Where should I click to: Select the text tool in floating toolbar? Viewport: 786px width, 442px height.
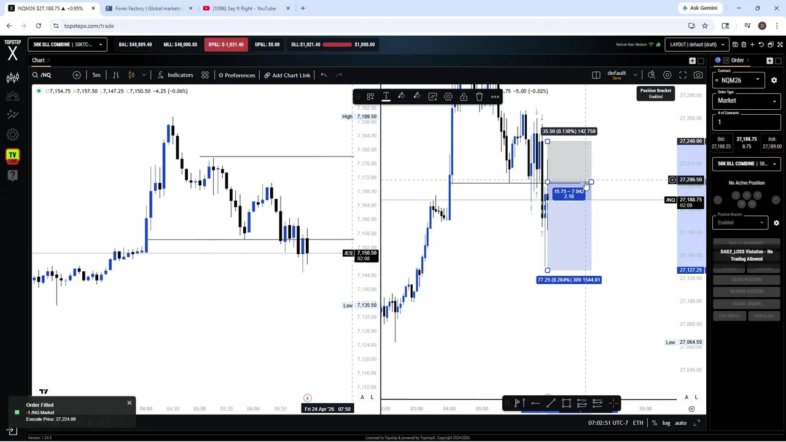point(386,96)
